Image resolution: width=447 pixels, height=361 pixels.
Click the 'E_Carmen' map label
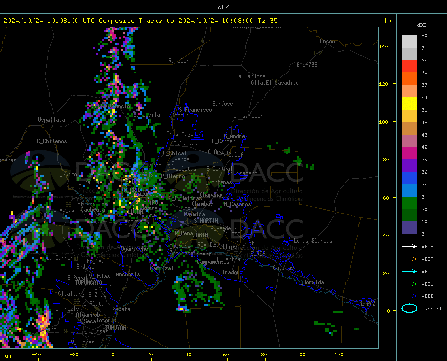click(x=224, y=141)
